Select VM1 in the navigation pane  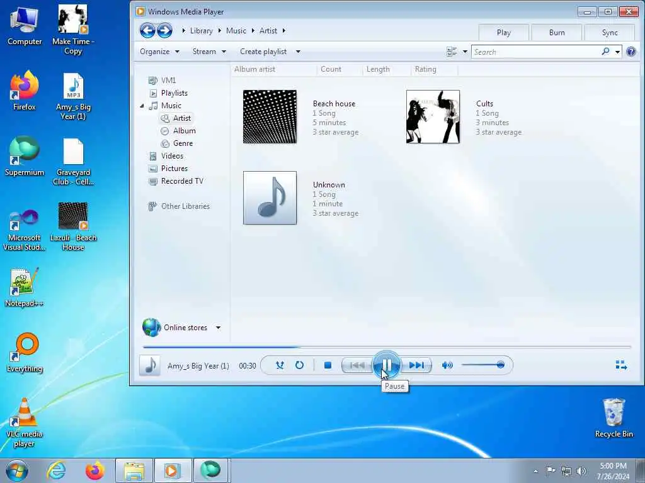[x=168, y=80]
